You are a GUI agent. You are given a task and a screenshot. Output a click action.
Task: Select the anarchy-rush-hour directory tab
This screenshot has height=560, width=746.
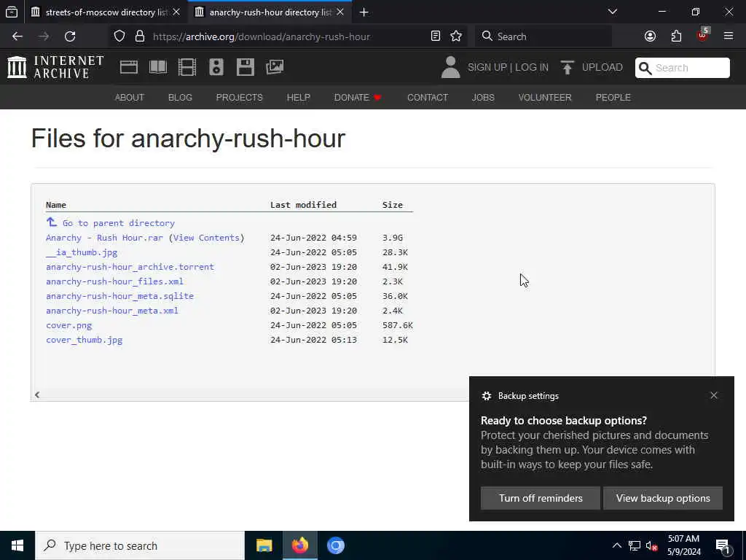click(x=270, y=12)
